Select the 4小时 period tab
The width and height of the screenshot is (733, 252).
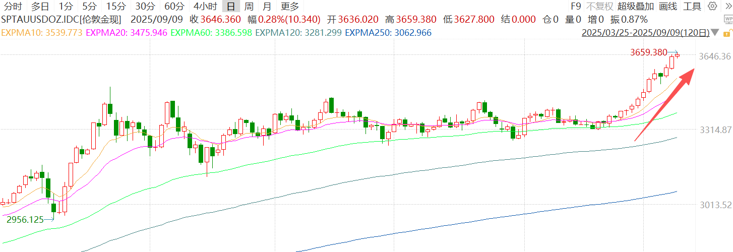click(205, 7)
